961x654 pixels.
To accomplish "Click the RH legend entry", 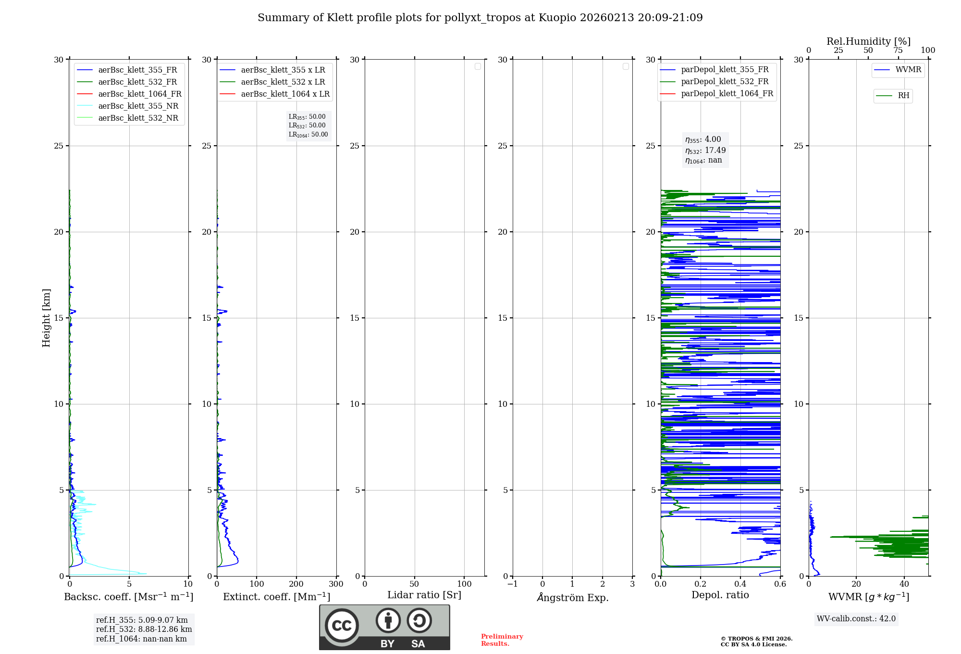I will (x=903, y=96).
